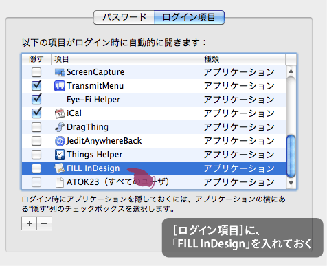The height and width of the screenshot is (266, 327).
Task: Select the JeditAnywhereBack row name
Action: click(104, 141)
